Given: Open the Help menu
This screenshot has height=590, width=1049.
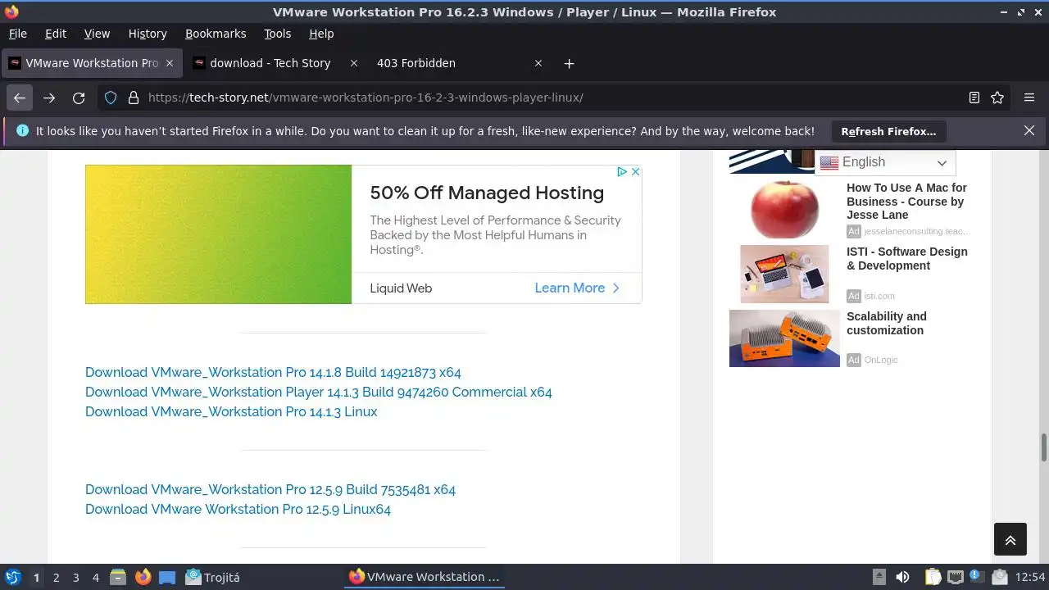Looking at the screenshot, I should click(321, 34).
